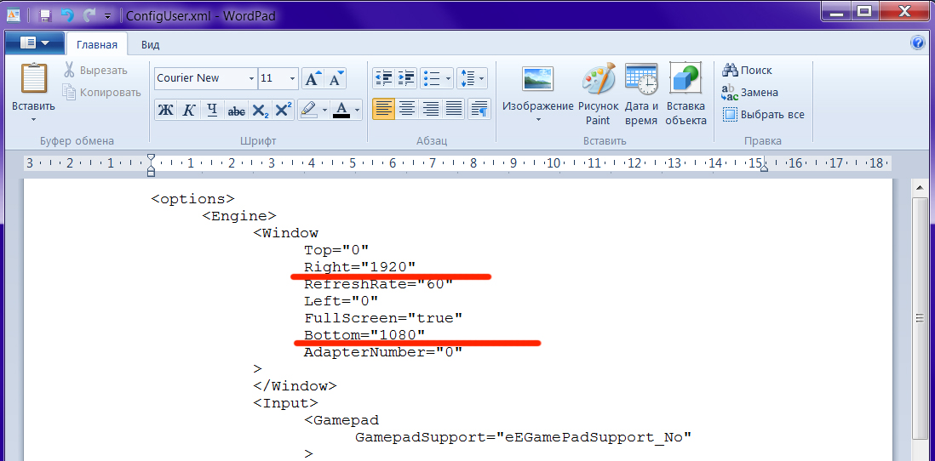Open the Customize Quick Access Toolbar dropdown

click(107, 16)
